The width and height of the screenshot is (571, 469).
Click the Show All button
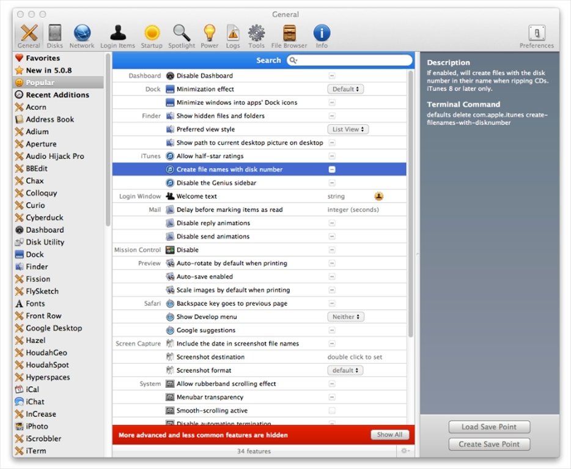(389, 434)
